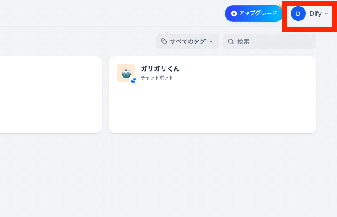Click the round icon inside アップグレード button
The image size is (337, 217).
(x=234, y=14)
